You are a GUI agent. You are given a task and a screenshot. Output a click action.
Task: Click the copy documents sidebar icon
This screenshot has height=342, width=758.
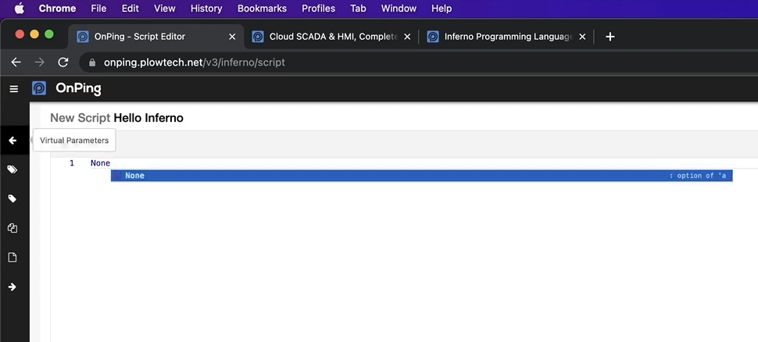[x=13, y=228]
